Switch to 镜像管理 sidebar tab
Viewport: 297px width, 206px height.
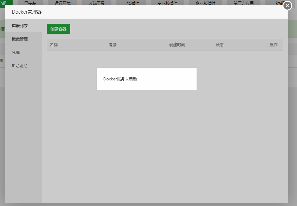(x=24, y=39)
